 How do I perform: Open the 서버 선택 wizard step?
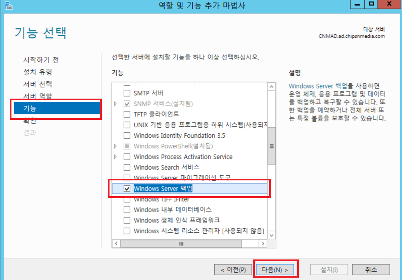coord(38,84)
